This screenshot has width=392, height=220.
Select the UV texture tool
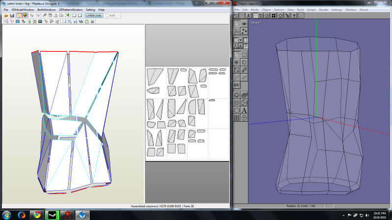tap(237, 85)
